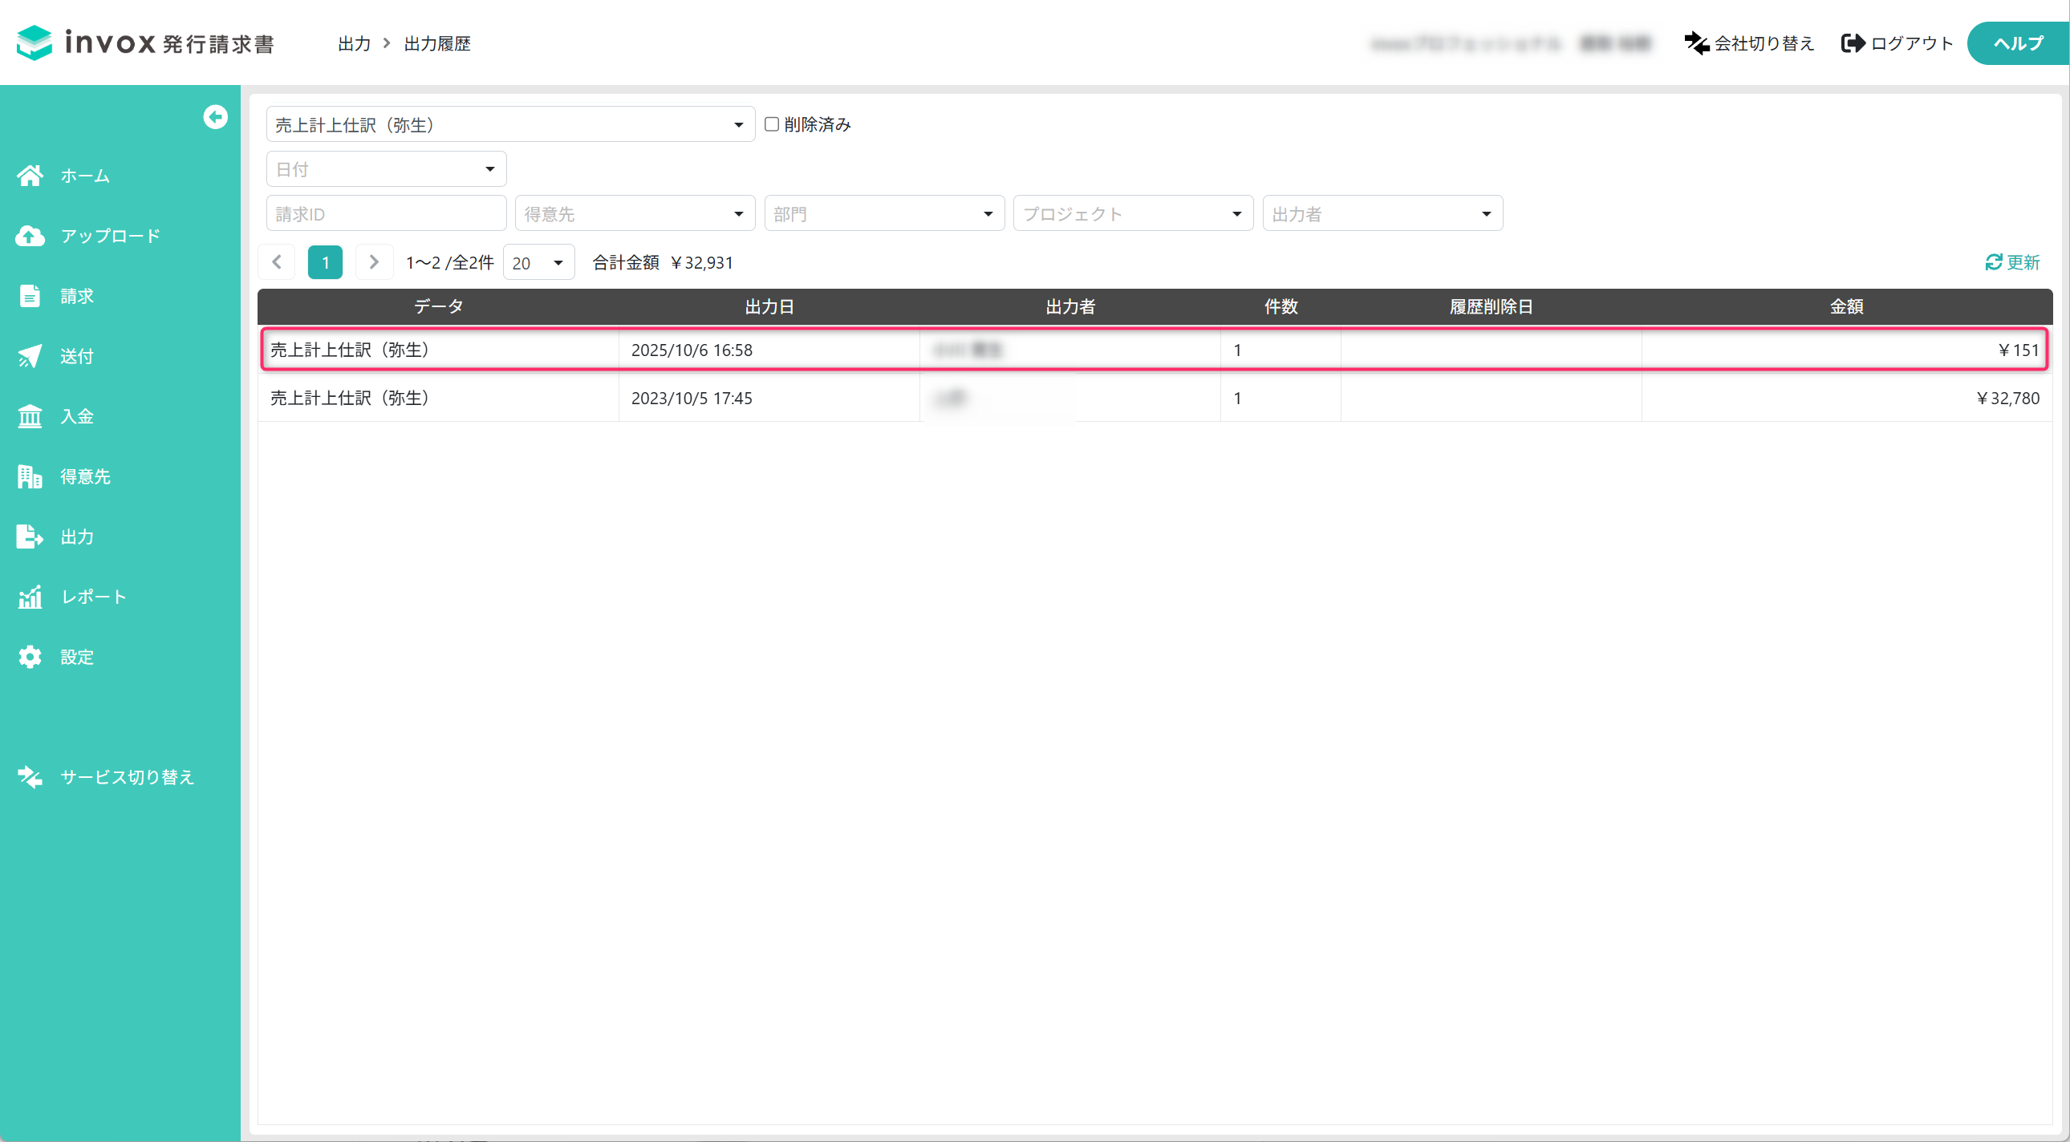Collapse the sidebar with the arrow icon
Screen dimensions: 2070x1142
click(215, 117)
